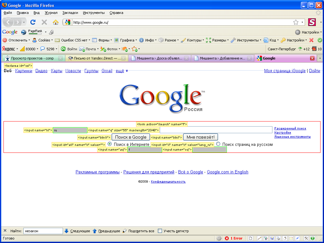Click the 'Мне повезёт!' button
Image resolution: width=324 pixels, height=243 pixels.
pos(200,137)
